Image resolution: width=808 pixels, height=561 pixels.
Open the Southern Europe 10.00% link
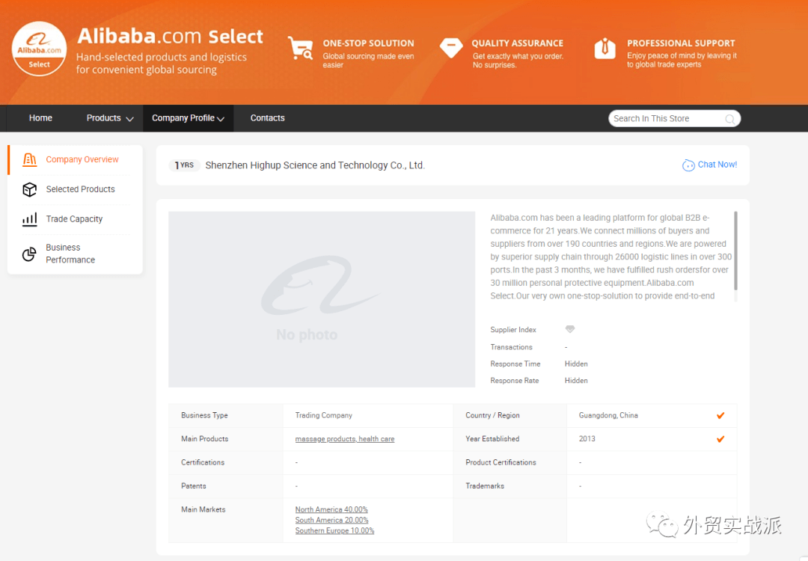point(334,530)
